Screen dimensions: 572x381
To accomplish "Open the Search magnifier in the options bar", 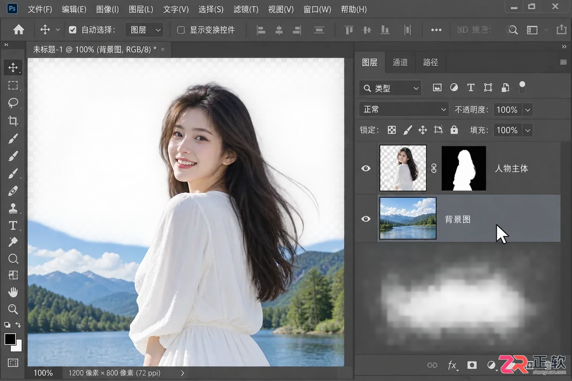I will point(513,30).
